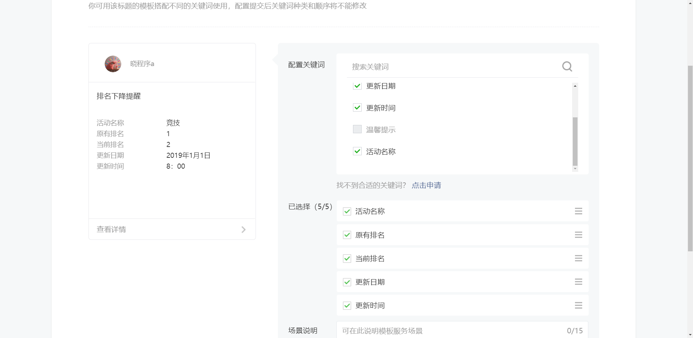This screenshot has width=693, height=338.
Task: Click 2019年1月1日 preview value
Action: click(x=188, y=155)
